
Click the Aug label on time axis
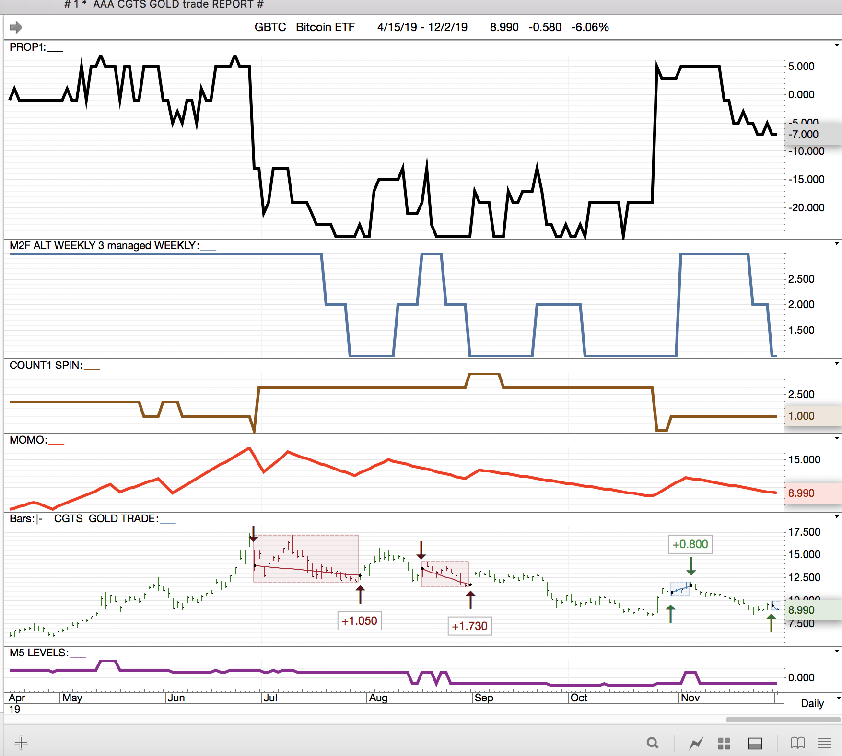[x=378, y=698]
